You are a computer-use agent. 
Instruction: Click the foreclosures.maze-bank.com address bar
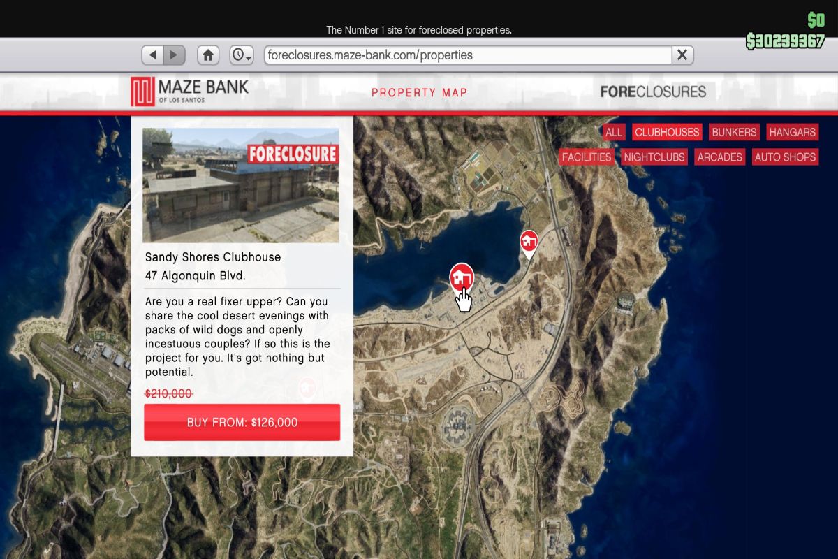coord(466,55)
